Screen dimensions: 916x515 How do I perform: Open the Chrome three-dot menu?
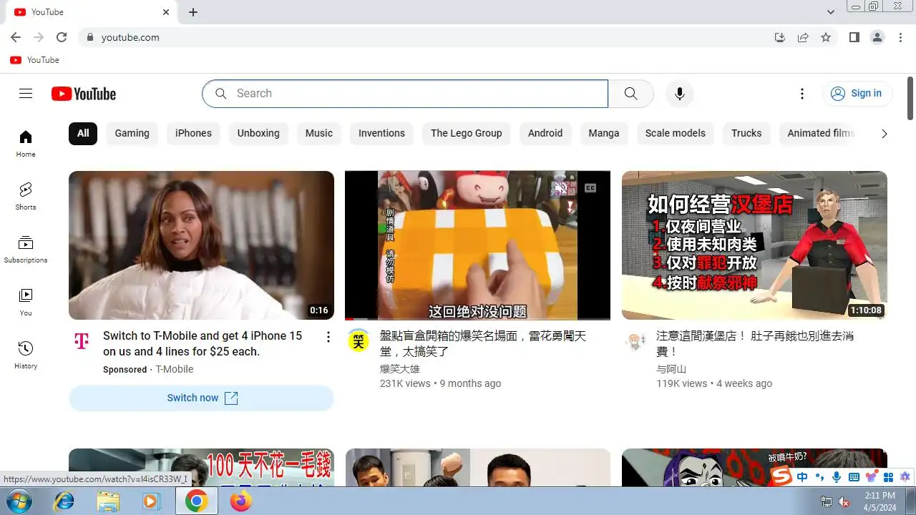coord(900,37)
